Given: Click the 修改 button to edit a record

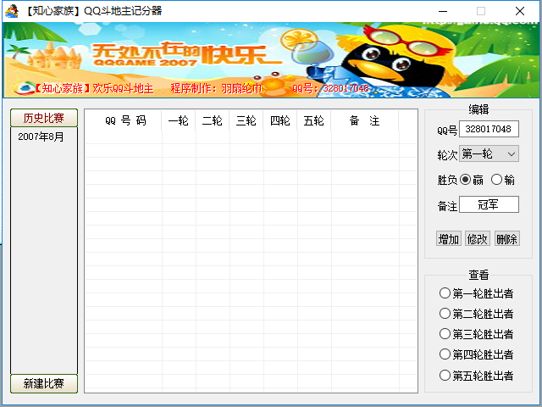Looking at the screenshot, I should tap(478, 239).
